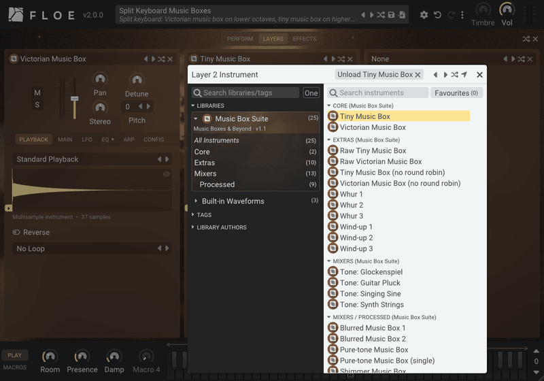Image resolution: width=544 pixels, height=381 pixels.
Task: Click the Search libraries/tags field
Action: point(245,93)
